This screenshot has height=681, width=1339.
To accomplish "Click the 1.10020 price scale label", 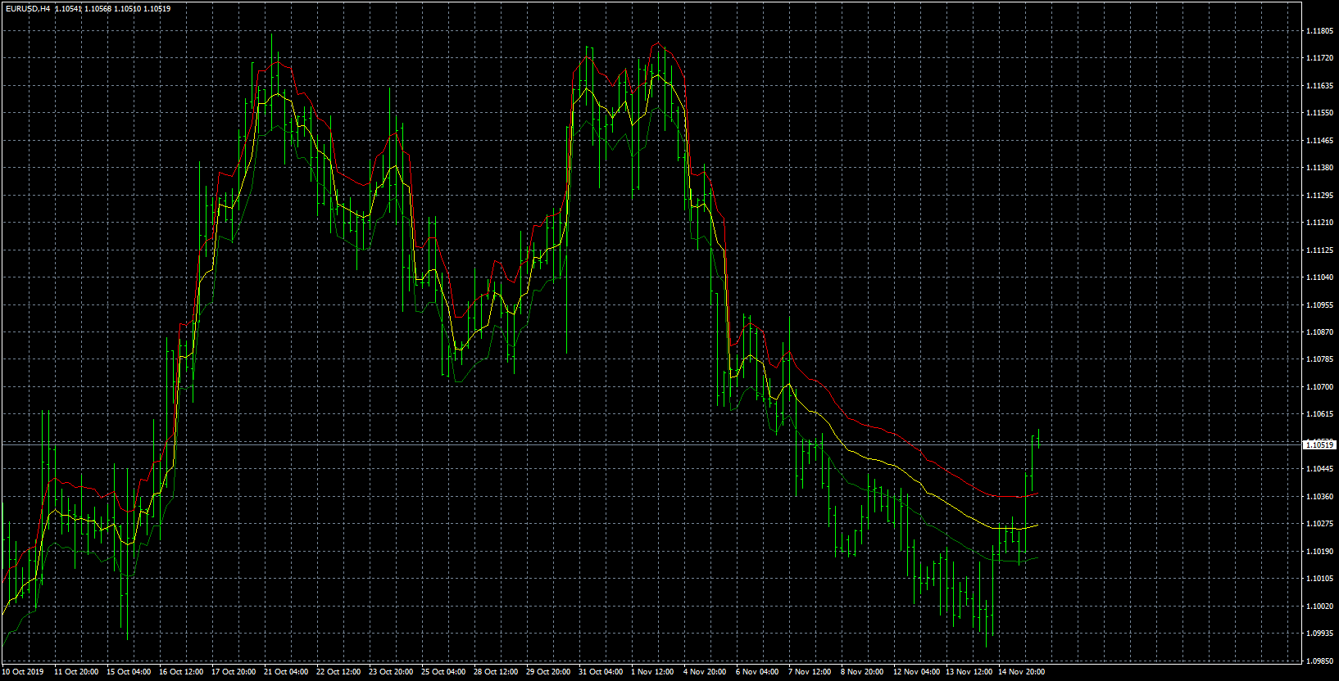I will click(1319, 607).
